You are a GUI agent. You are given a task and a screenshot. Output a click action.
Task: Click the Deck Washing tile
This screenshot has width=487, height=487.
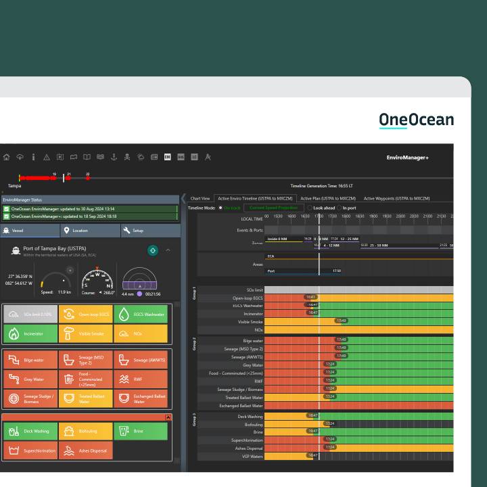pyautogui.click(x=30, y=430)
